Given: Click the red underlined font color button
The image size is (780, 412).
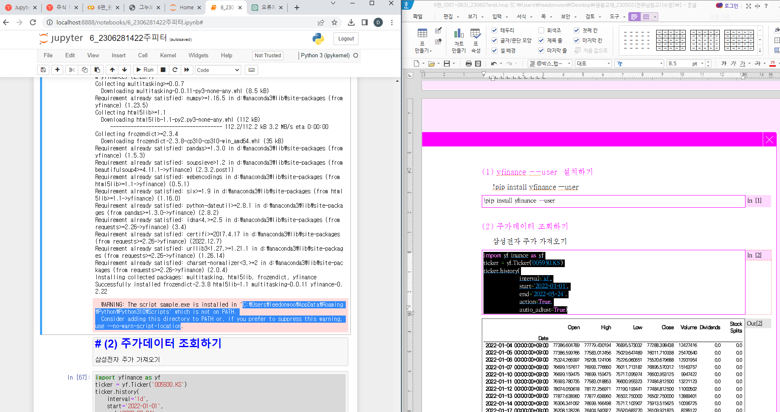Looking at the screenshot, I should [x=772, y=64].
